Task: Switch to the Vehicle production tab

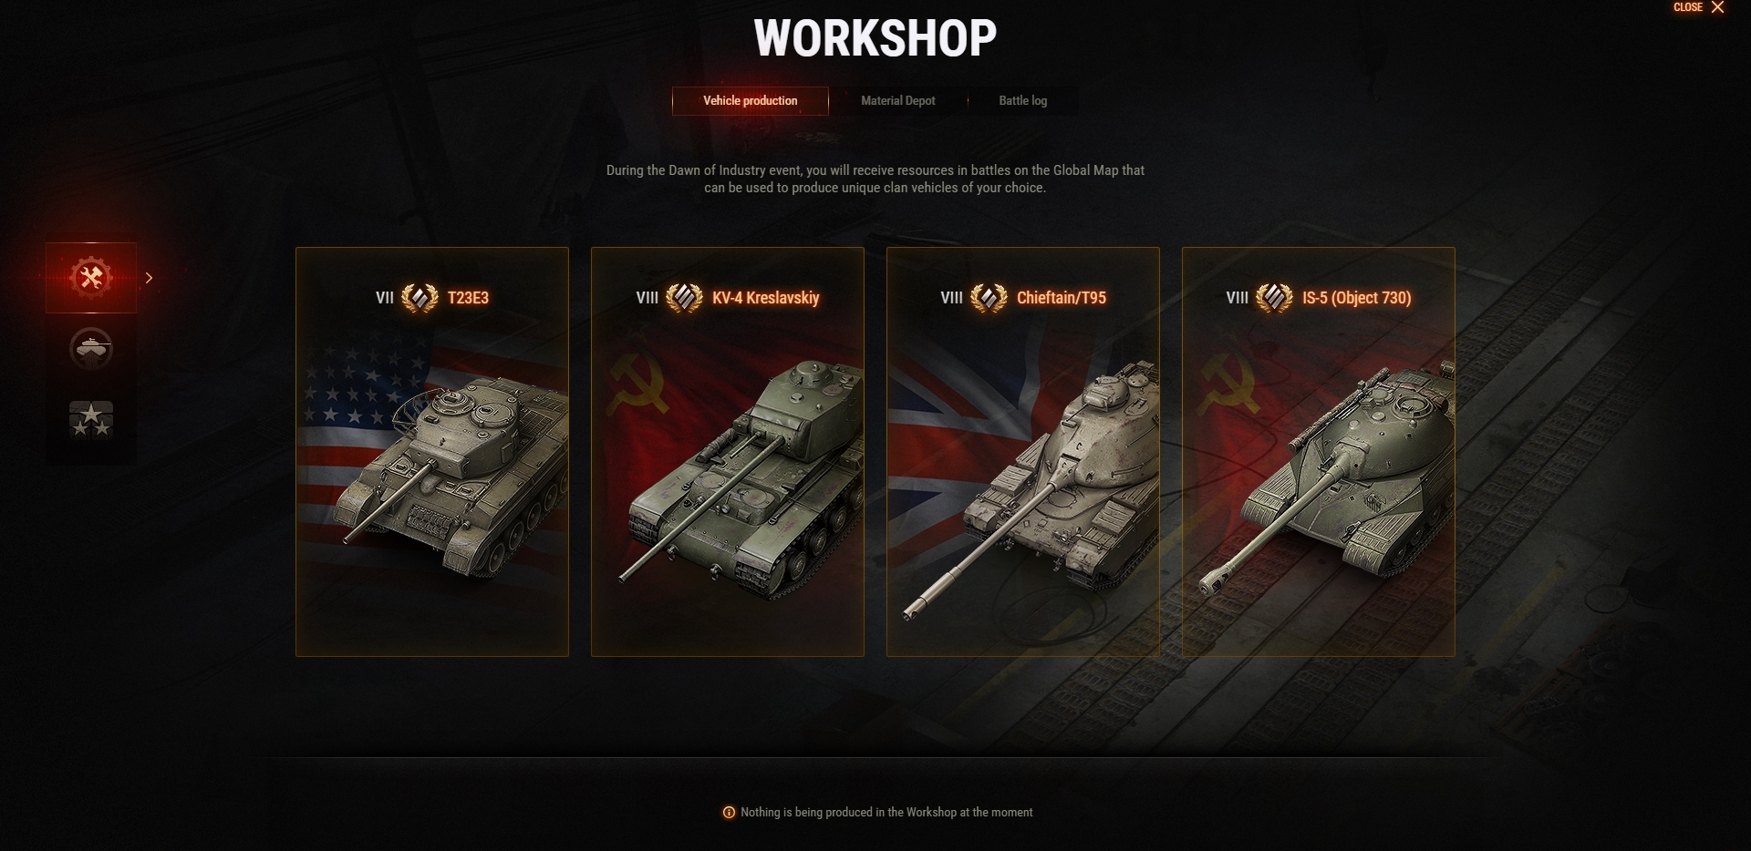Action: [x=751, y=101]
